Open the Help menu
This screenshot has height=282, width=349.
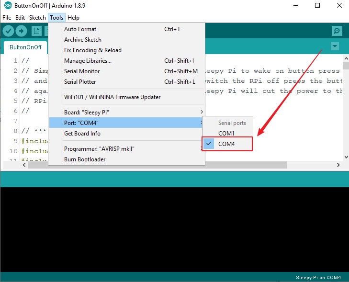pyautogui.click(x=73, y=18)
